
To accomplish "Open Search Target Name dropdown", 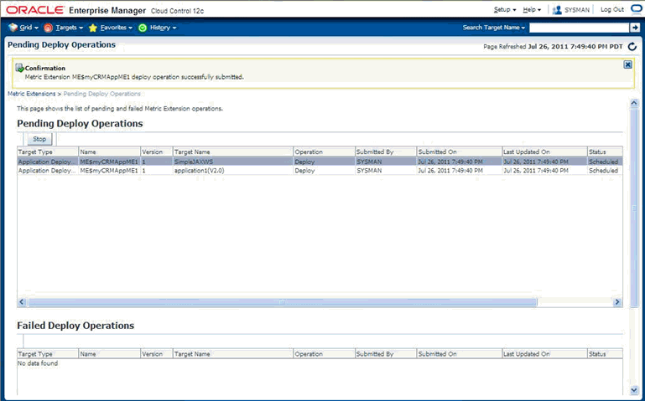I will [494, 28].
